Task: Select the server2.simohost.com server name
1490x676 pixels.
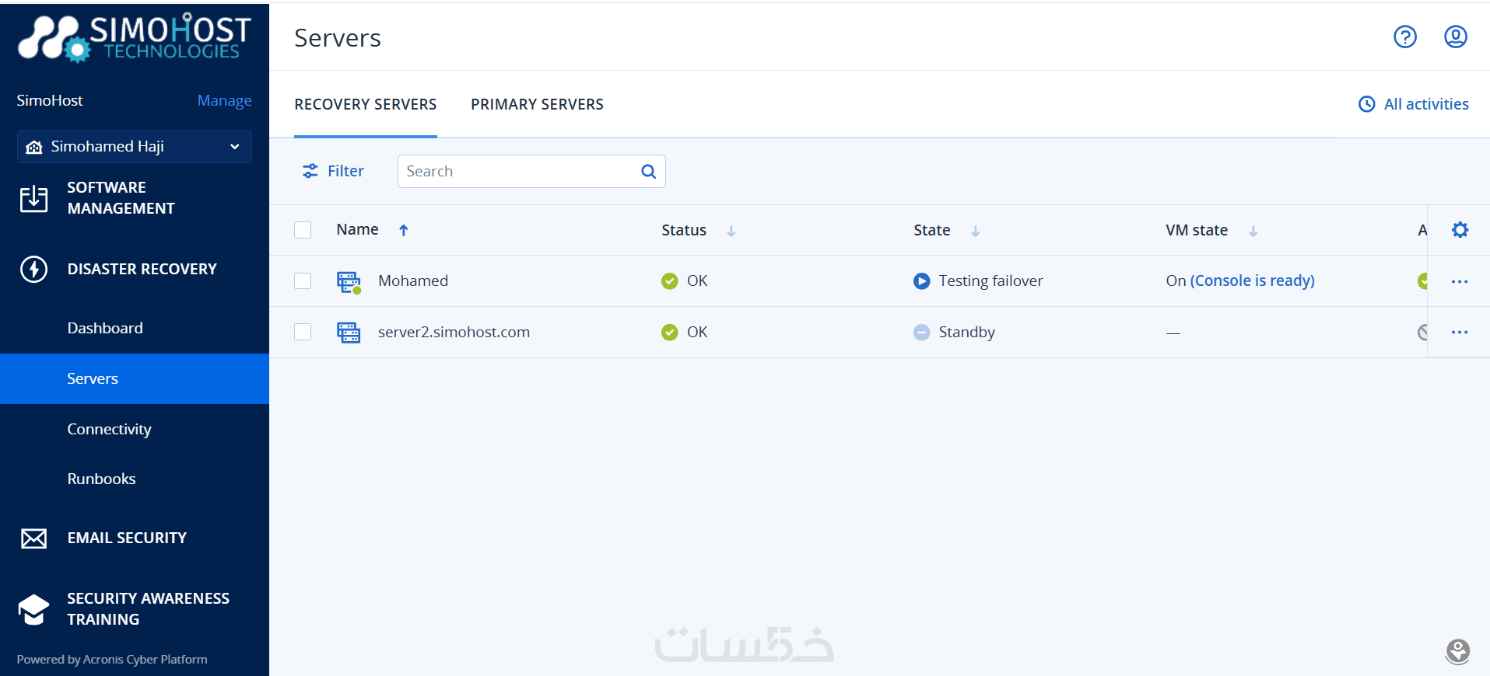Action: tap(454, 332)
